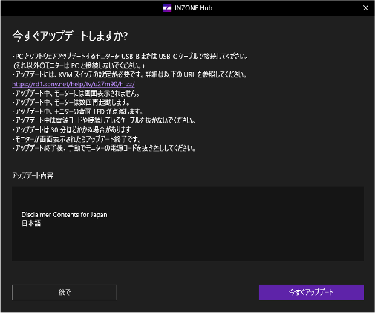
Task: Click the 電源コード cable warning line
Action: click(x=104, y=120)
